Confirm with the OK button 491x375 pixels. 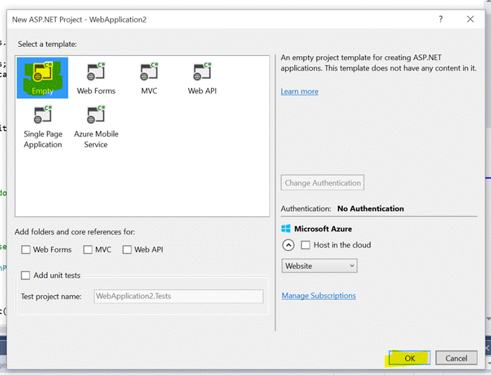click(409, 358)
